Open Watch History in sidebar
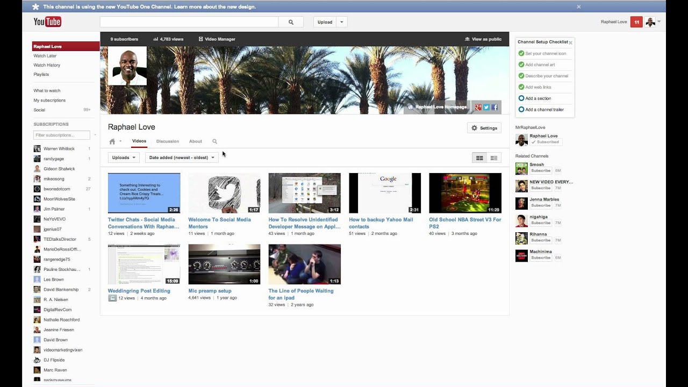The image size is (688, 387). tap(47, 65)
